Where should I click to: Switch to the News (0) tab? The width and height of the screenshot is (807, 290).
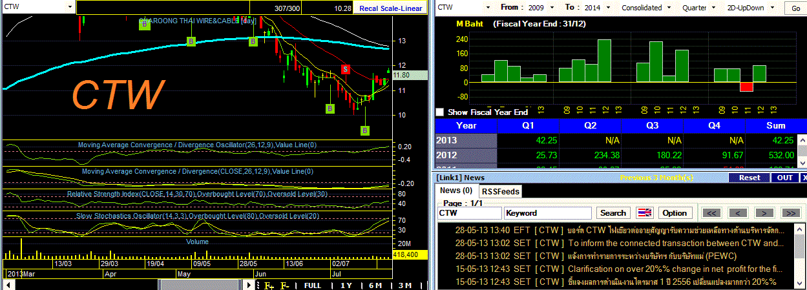coord(456,191)
